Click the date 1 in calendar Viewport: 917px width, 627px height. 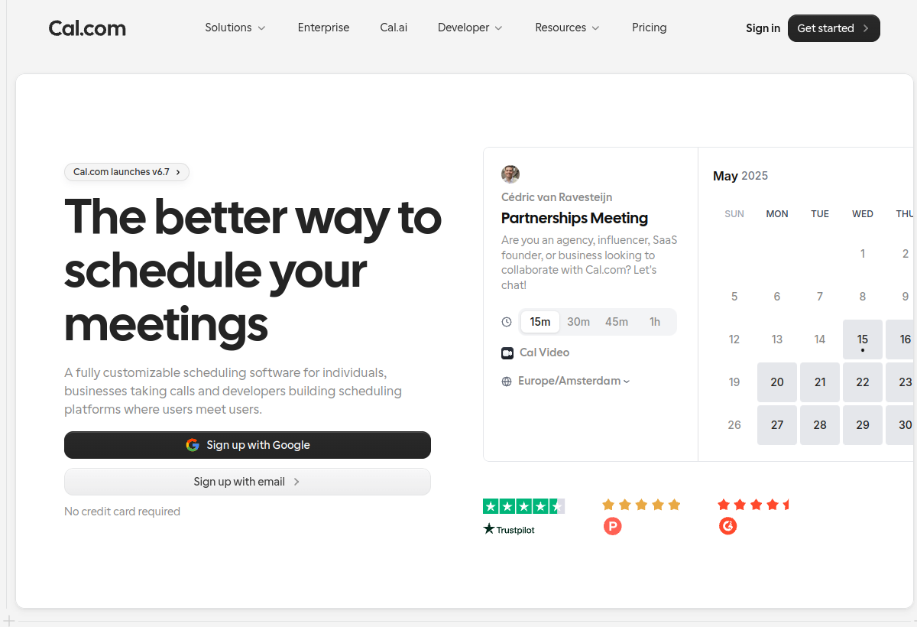pyautogui.click(x=863, y=254)
